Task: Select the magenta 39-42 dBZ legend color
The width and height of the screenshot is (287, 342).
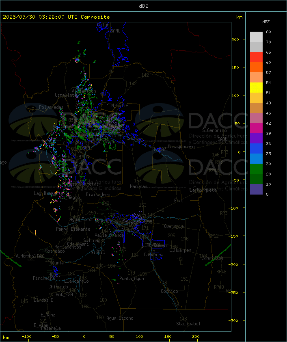Action: [x=256, y=128]
